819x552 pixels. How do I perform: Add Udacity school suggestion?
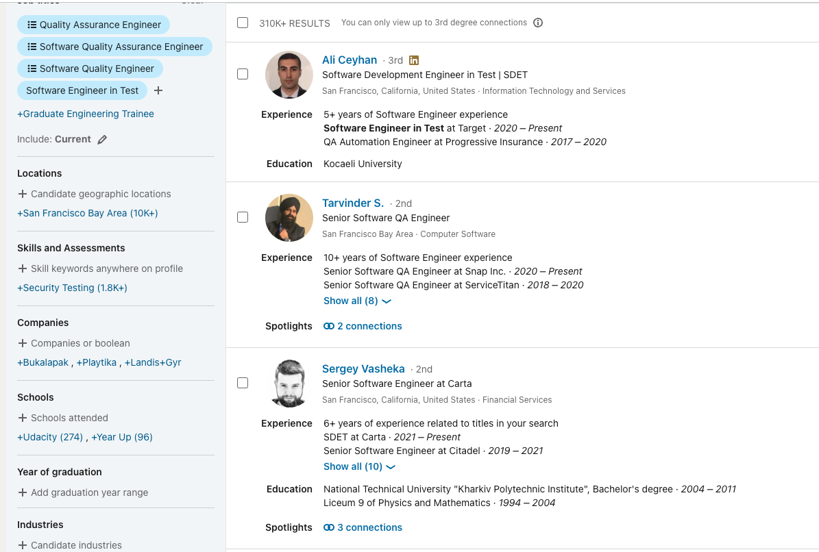[50, 437]
